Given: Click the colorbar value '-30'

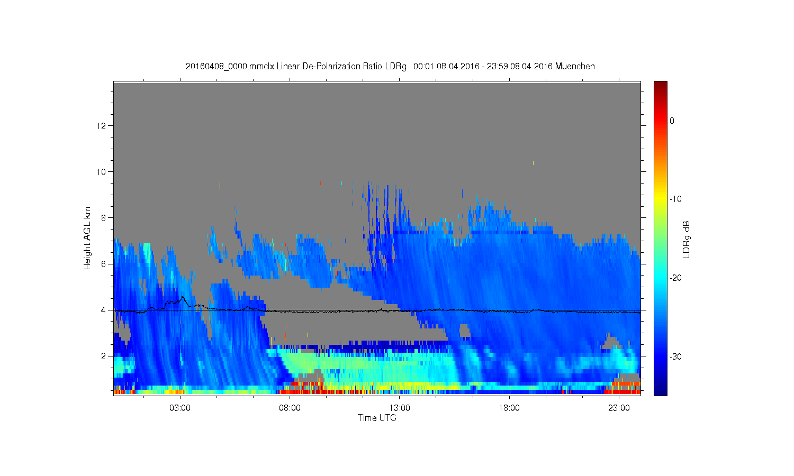Looking at the screenshot, I should point(675,357).
